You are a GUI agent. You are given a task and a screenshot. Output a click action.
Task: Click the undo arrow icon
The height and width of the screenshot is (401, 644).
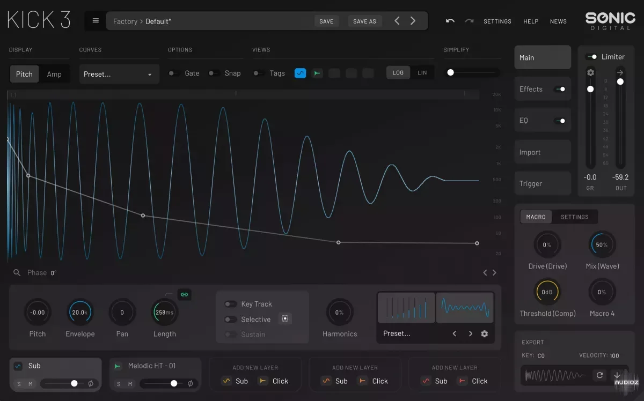[x=450, y=21]
